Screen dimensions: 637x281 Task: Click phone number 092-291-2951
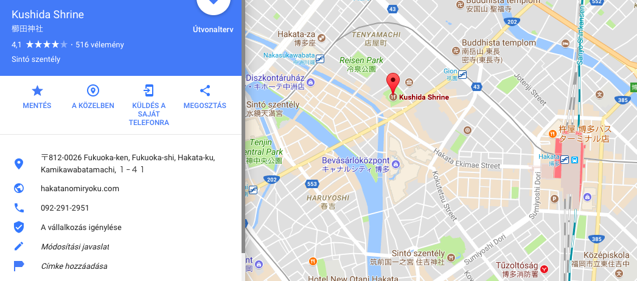click(x=65, y=208)
